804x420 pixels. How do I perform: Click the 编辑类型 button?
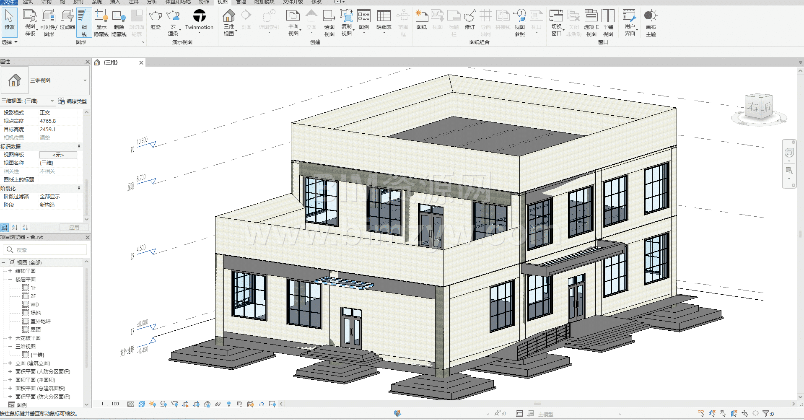point(73,101)
